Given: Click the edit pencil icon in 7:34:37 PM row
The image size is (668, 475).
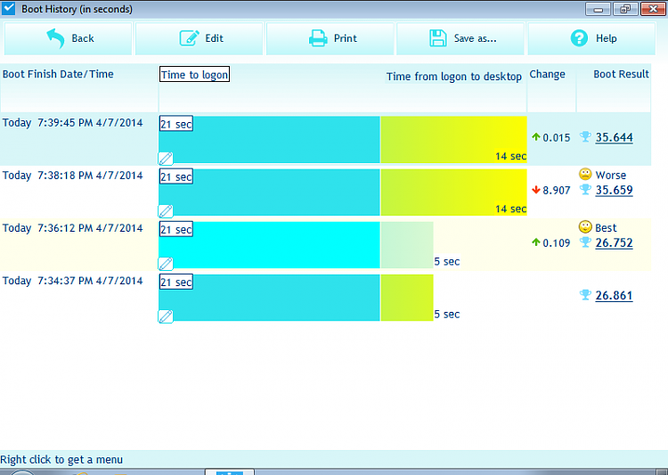Looking at the screenshot, I should [x=166, y=316].
